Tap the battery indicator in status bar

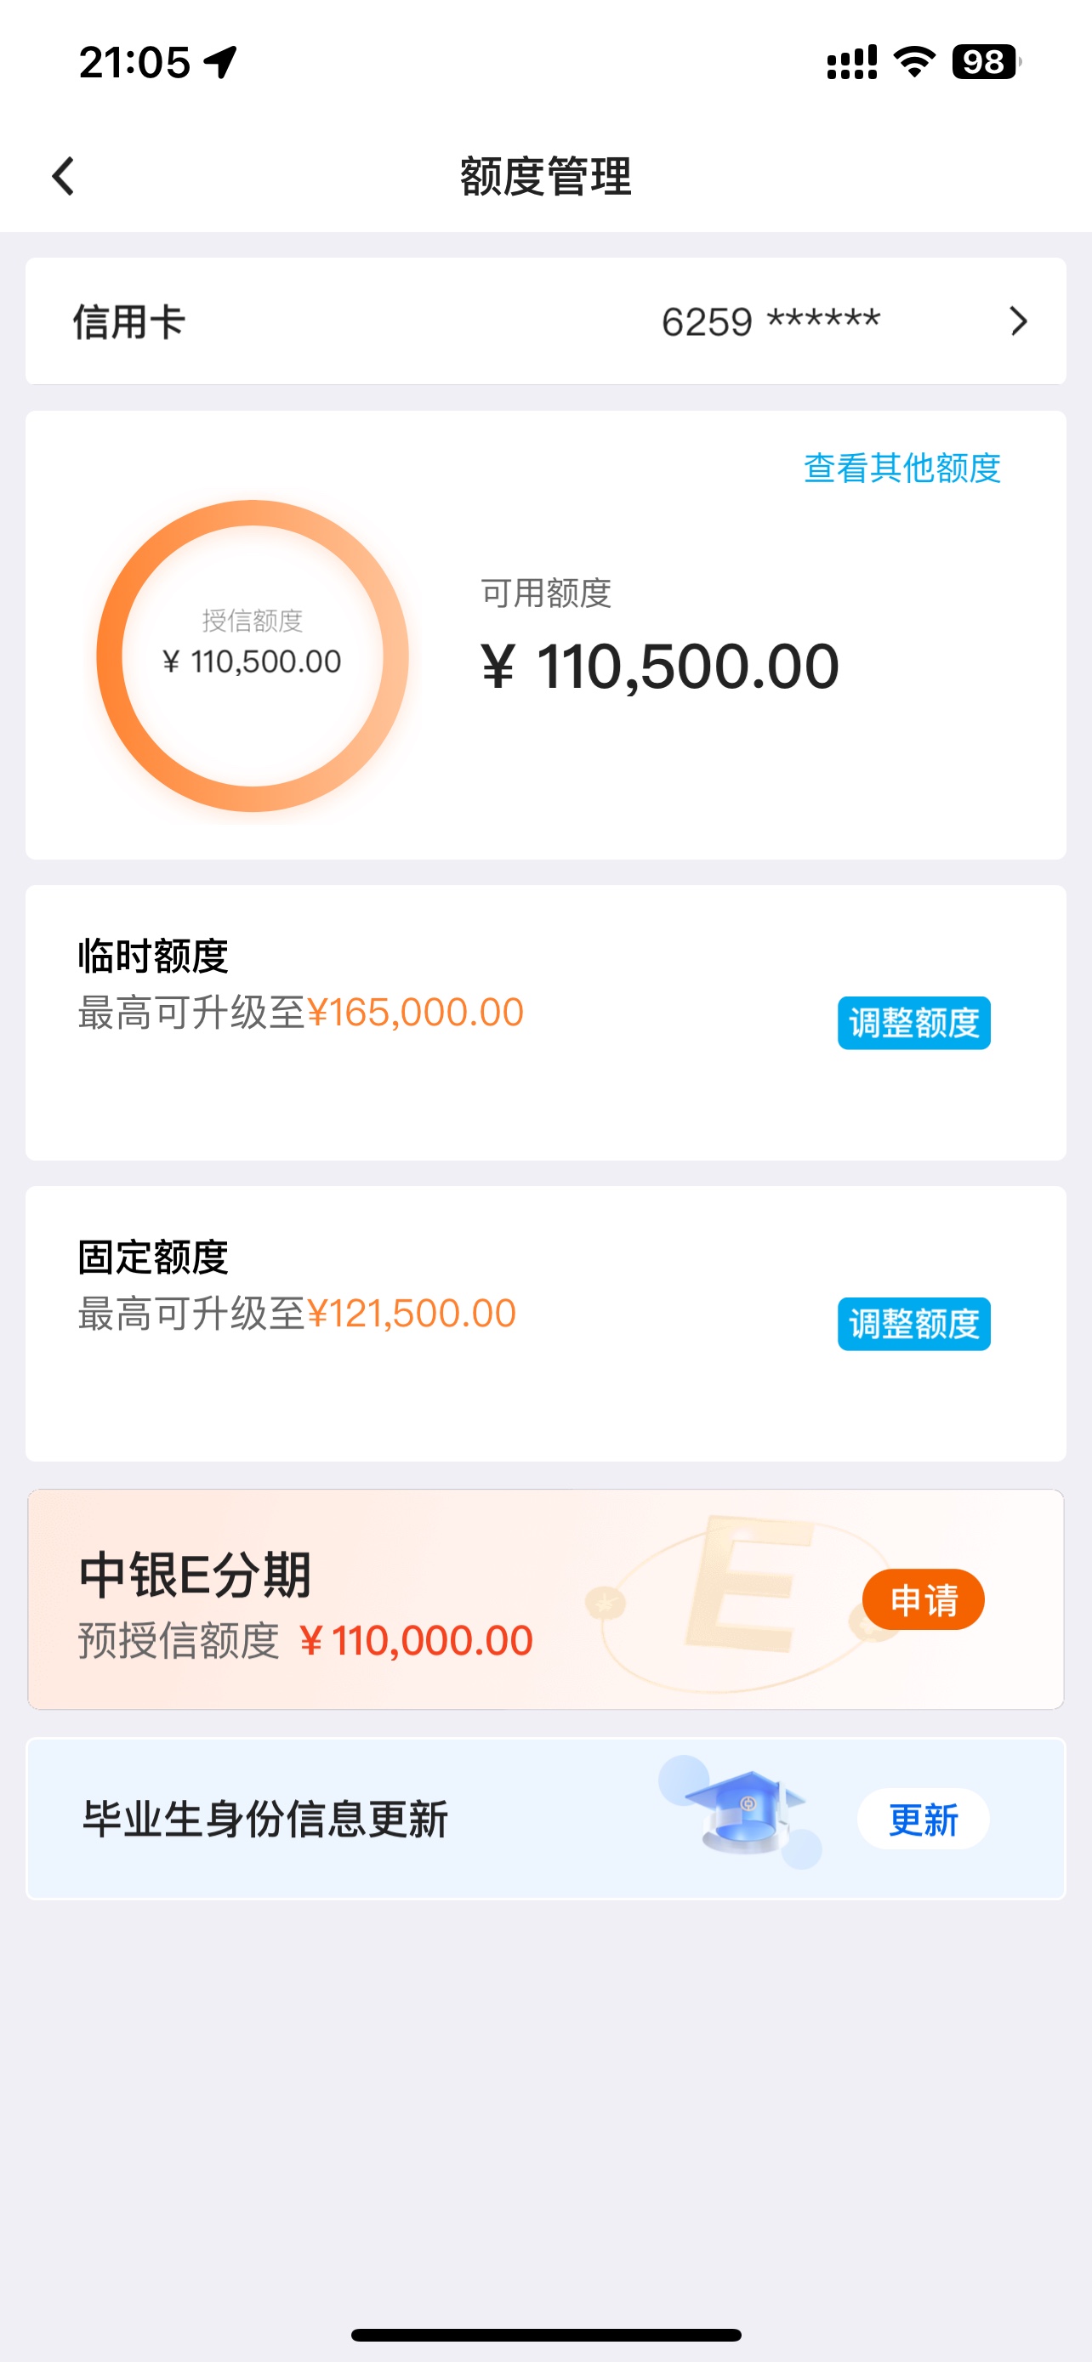(x=987, y=62)
